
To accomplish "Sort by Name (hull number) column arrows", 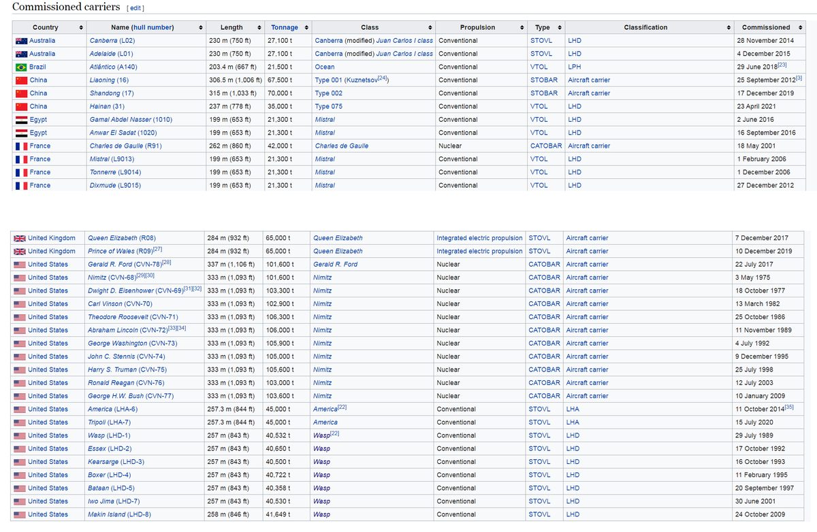I will point(200,27).
